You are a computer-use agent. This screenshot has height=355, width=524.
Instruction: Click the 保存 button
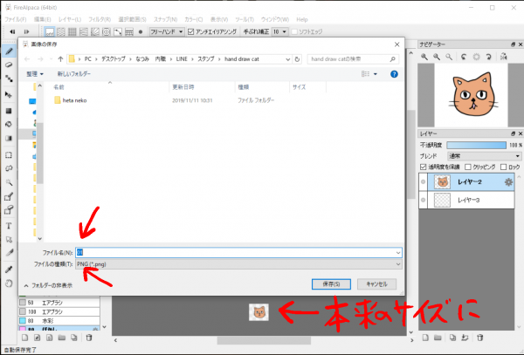pos(330,283)
